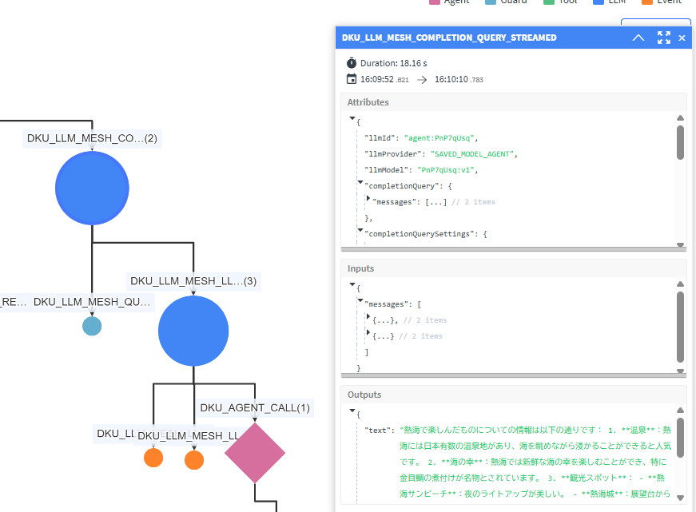Click the Outputs scrollbar down arrow

click(x=680, y=498)
